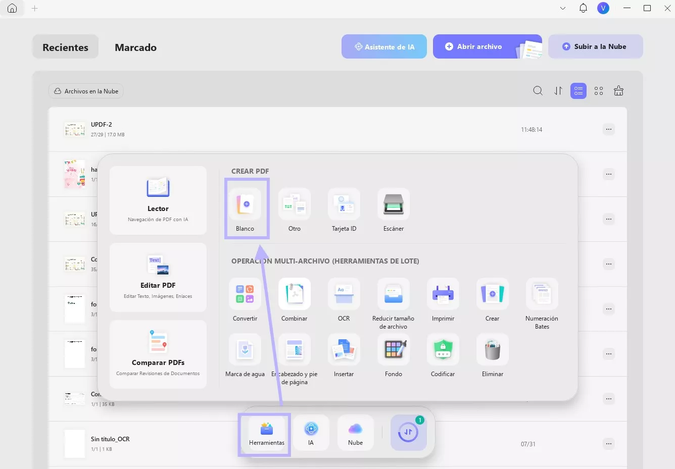Click the search magnifier icon

pyautogui.click(x=538, y=91)
